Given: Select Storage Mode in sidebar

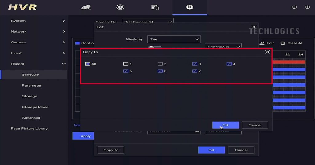Looking at the screenshot, I should tap(35, 107).
